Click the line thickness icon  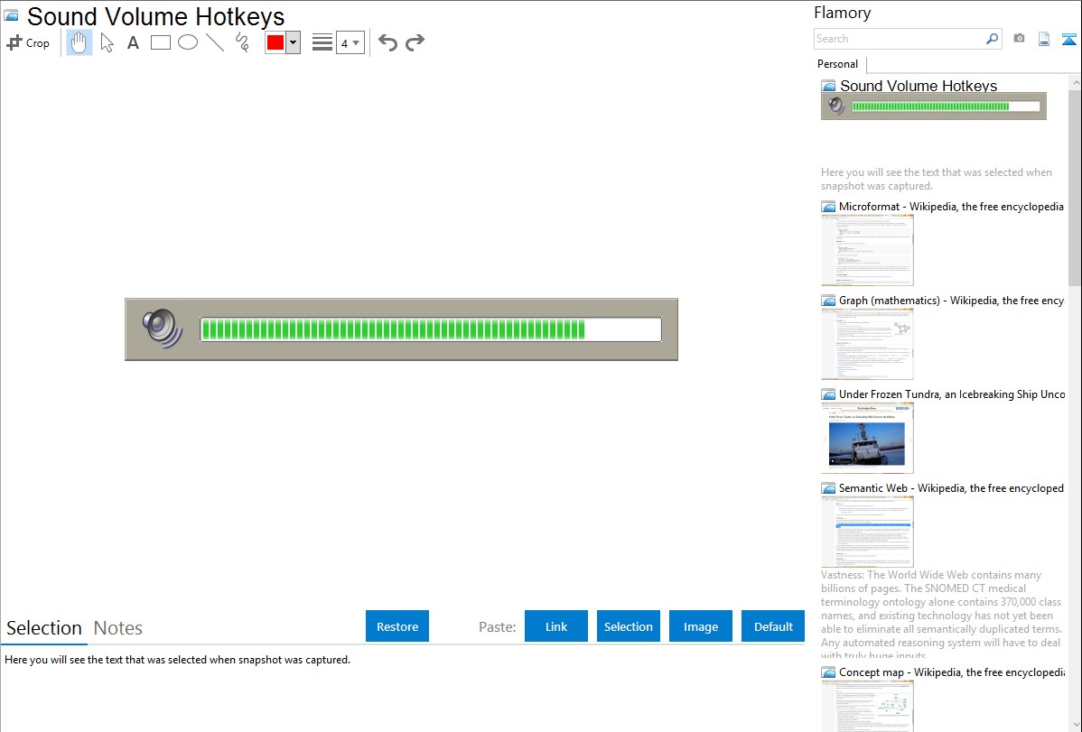(x=322, y=42)
